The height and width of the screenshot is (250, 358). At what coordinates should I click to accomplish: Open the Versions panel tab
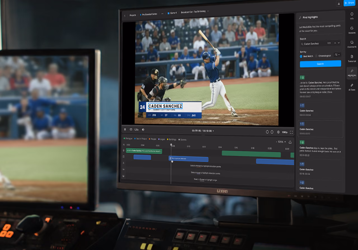click(x=352, y=30)
